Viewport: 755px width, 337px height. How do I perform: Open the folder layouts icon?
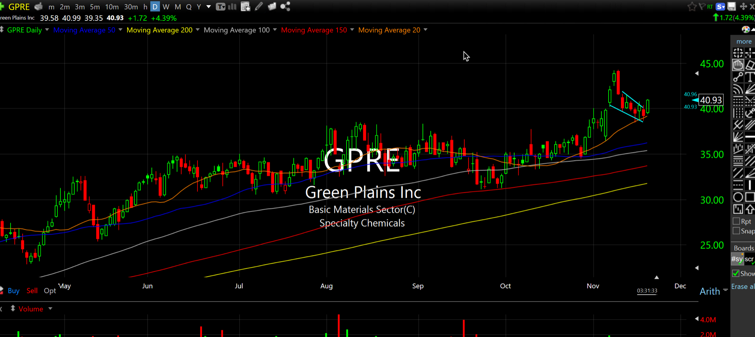point(272,6)
